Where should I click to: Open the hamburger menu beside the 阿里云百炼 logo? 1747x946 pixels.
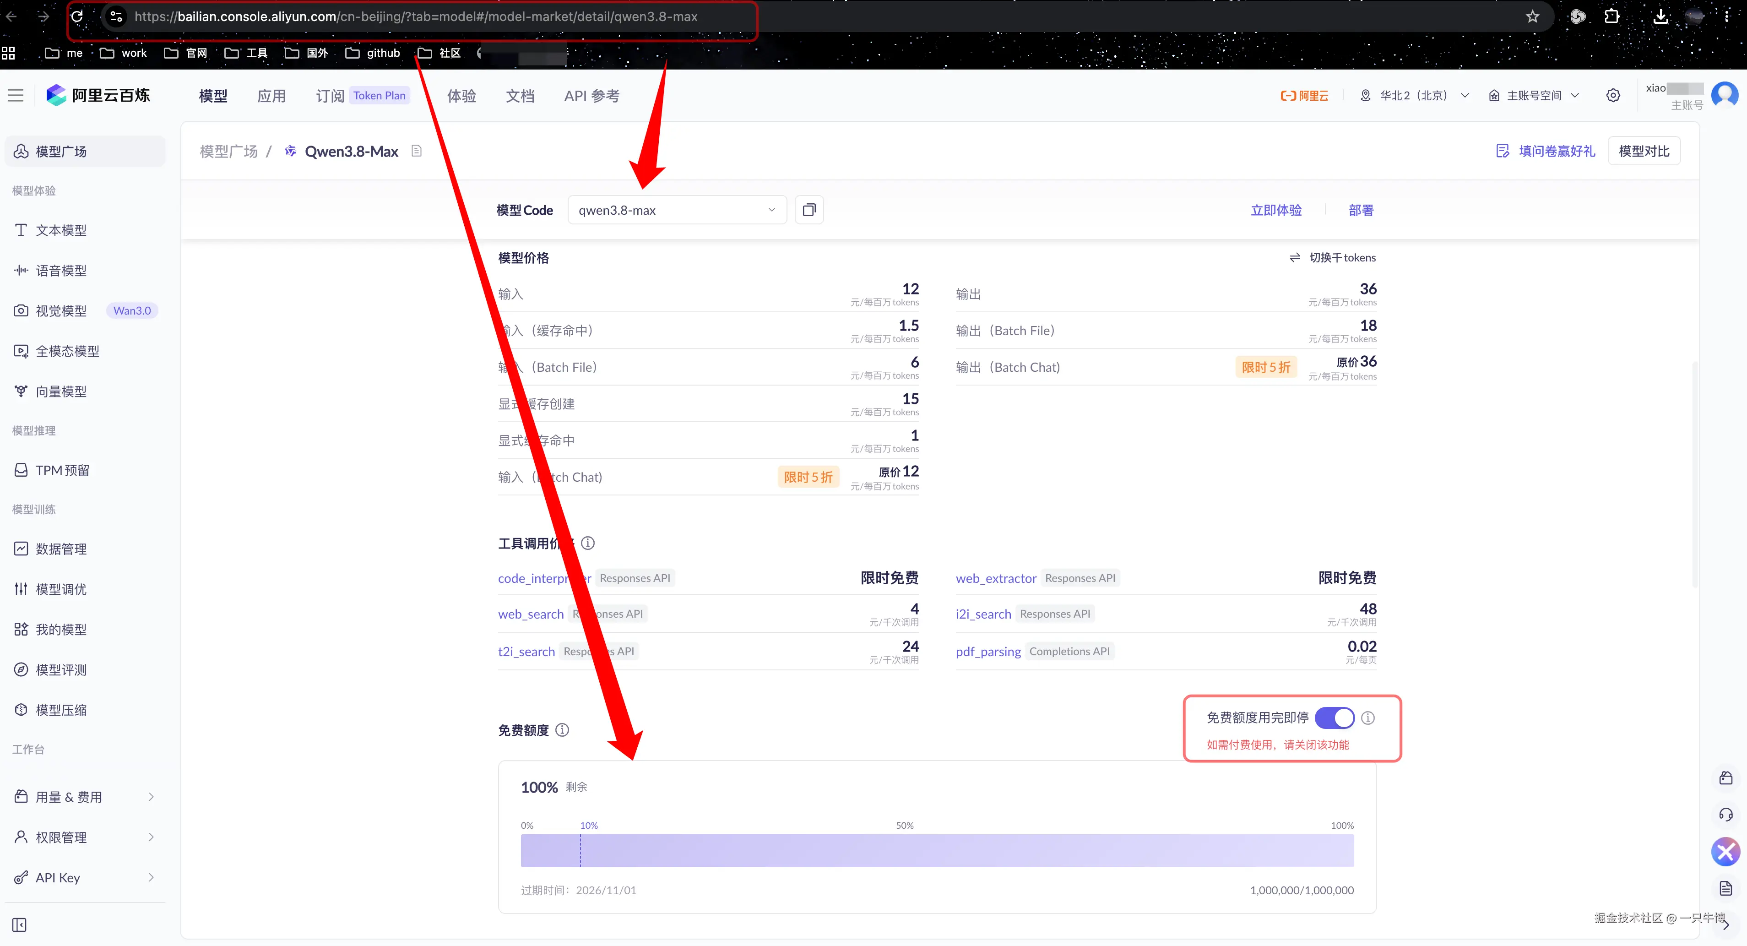tap(16, 96)
